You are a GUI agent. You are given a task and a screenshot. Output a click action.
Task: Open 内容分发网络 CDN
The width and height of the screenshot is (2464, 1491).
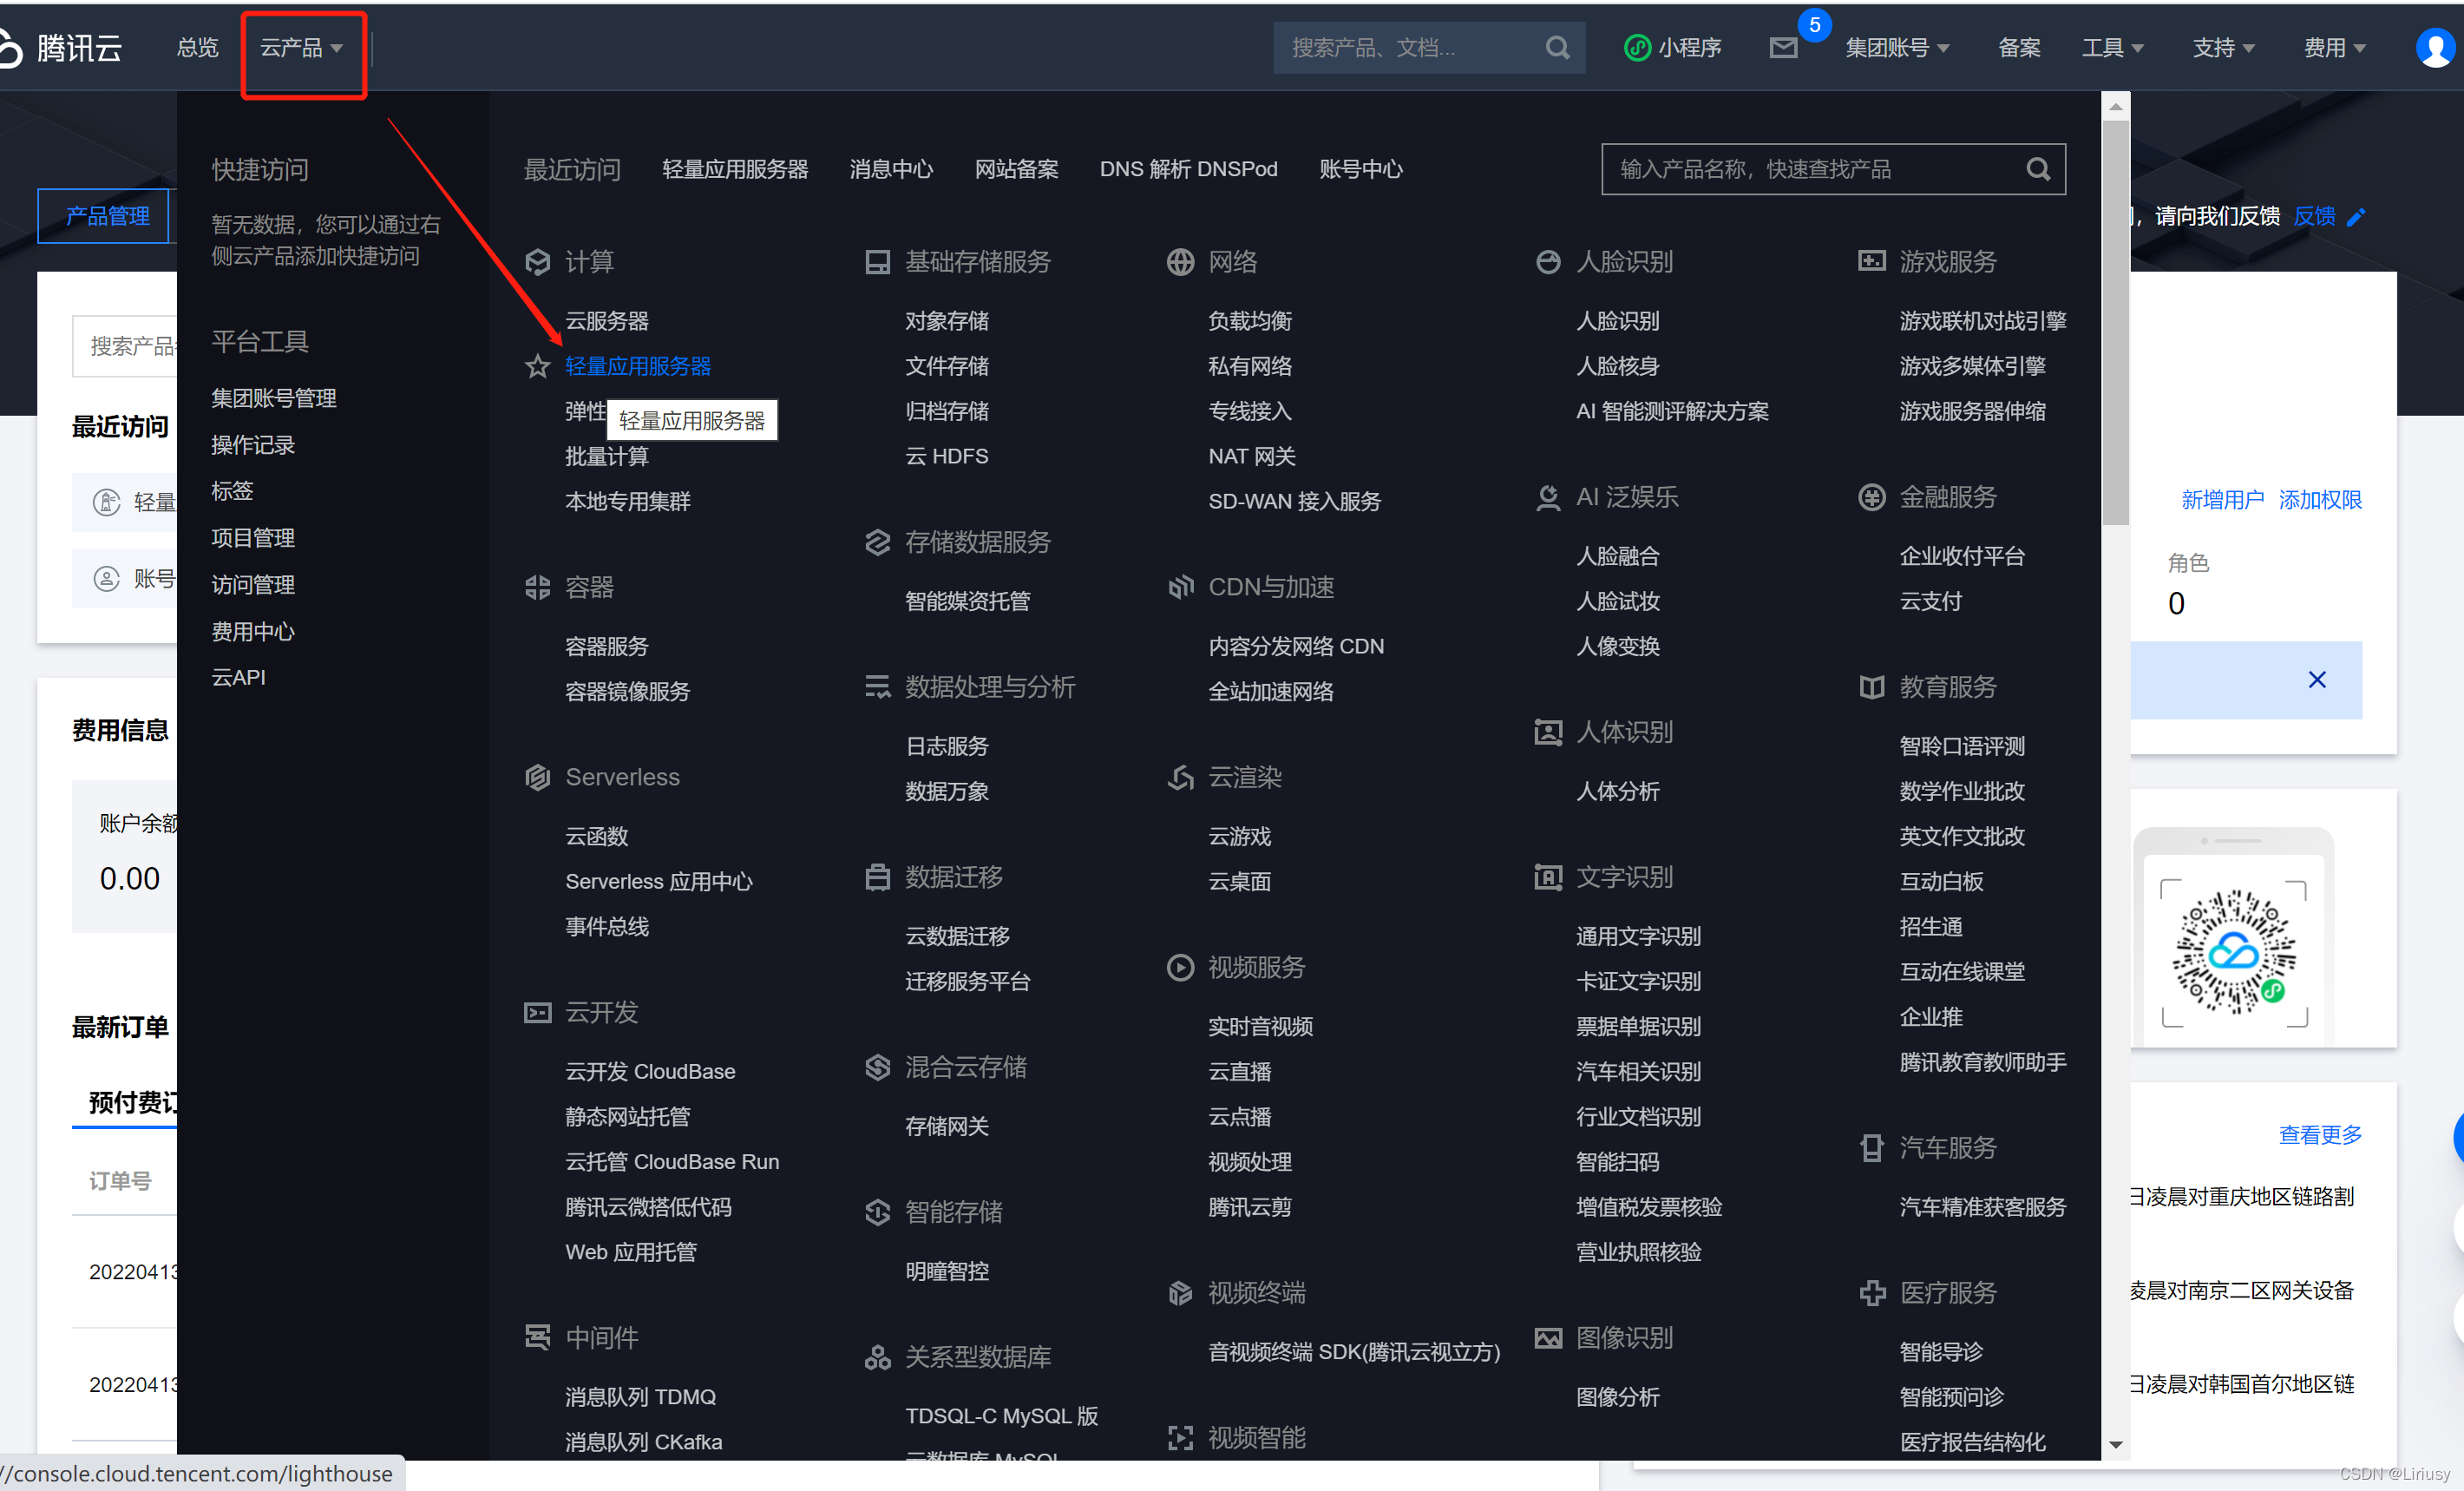pos(1296,646)
